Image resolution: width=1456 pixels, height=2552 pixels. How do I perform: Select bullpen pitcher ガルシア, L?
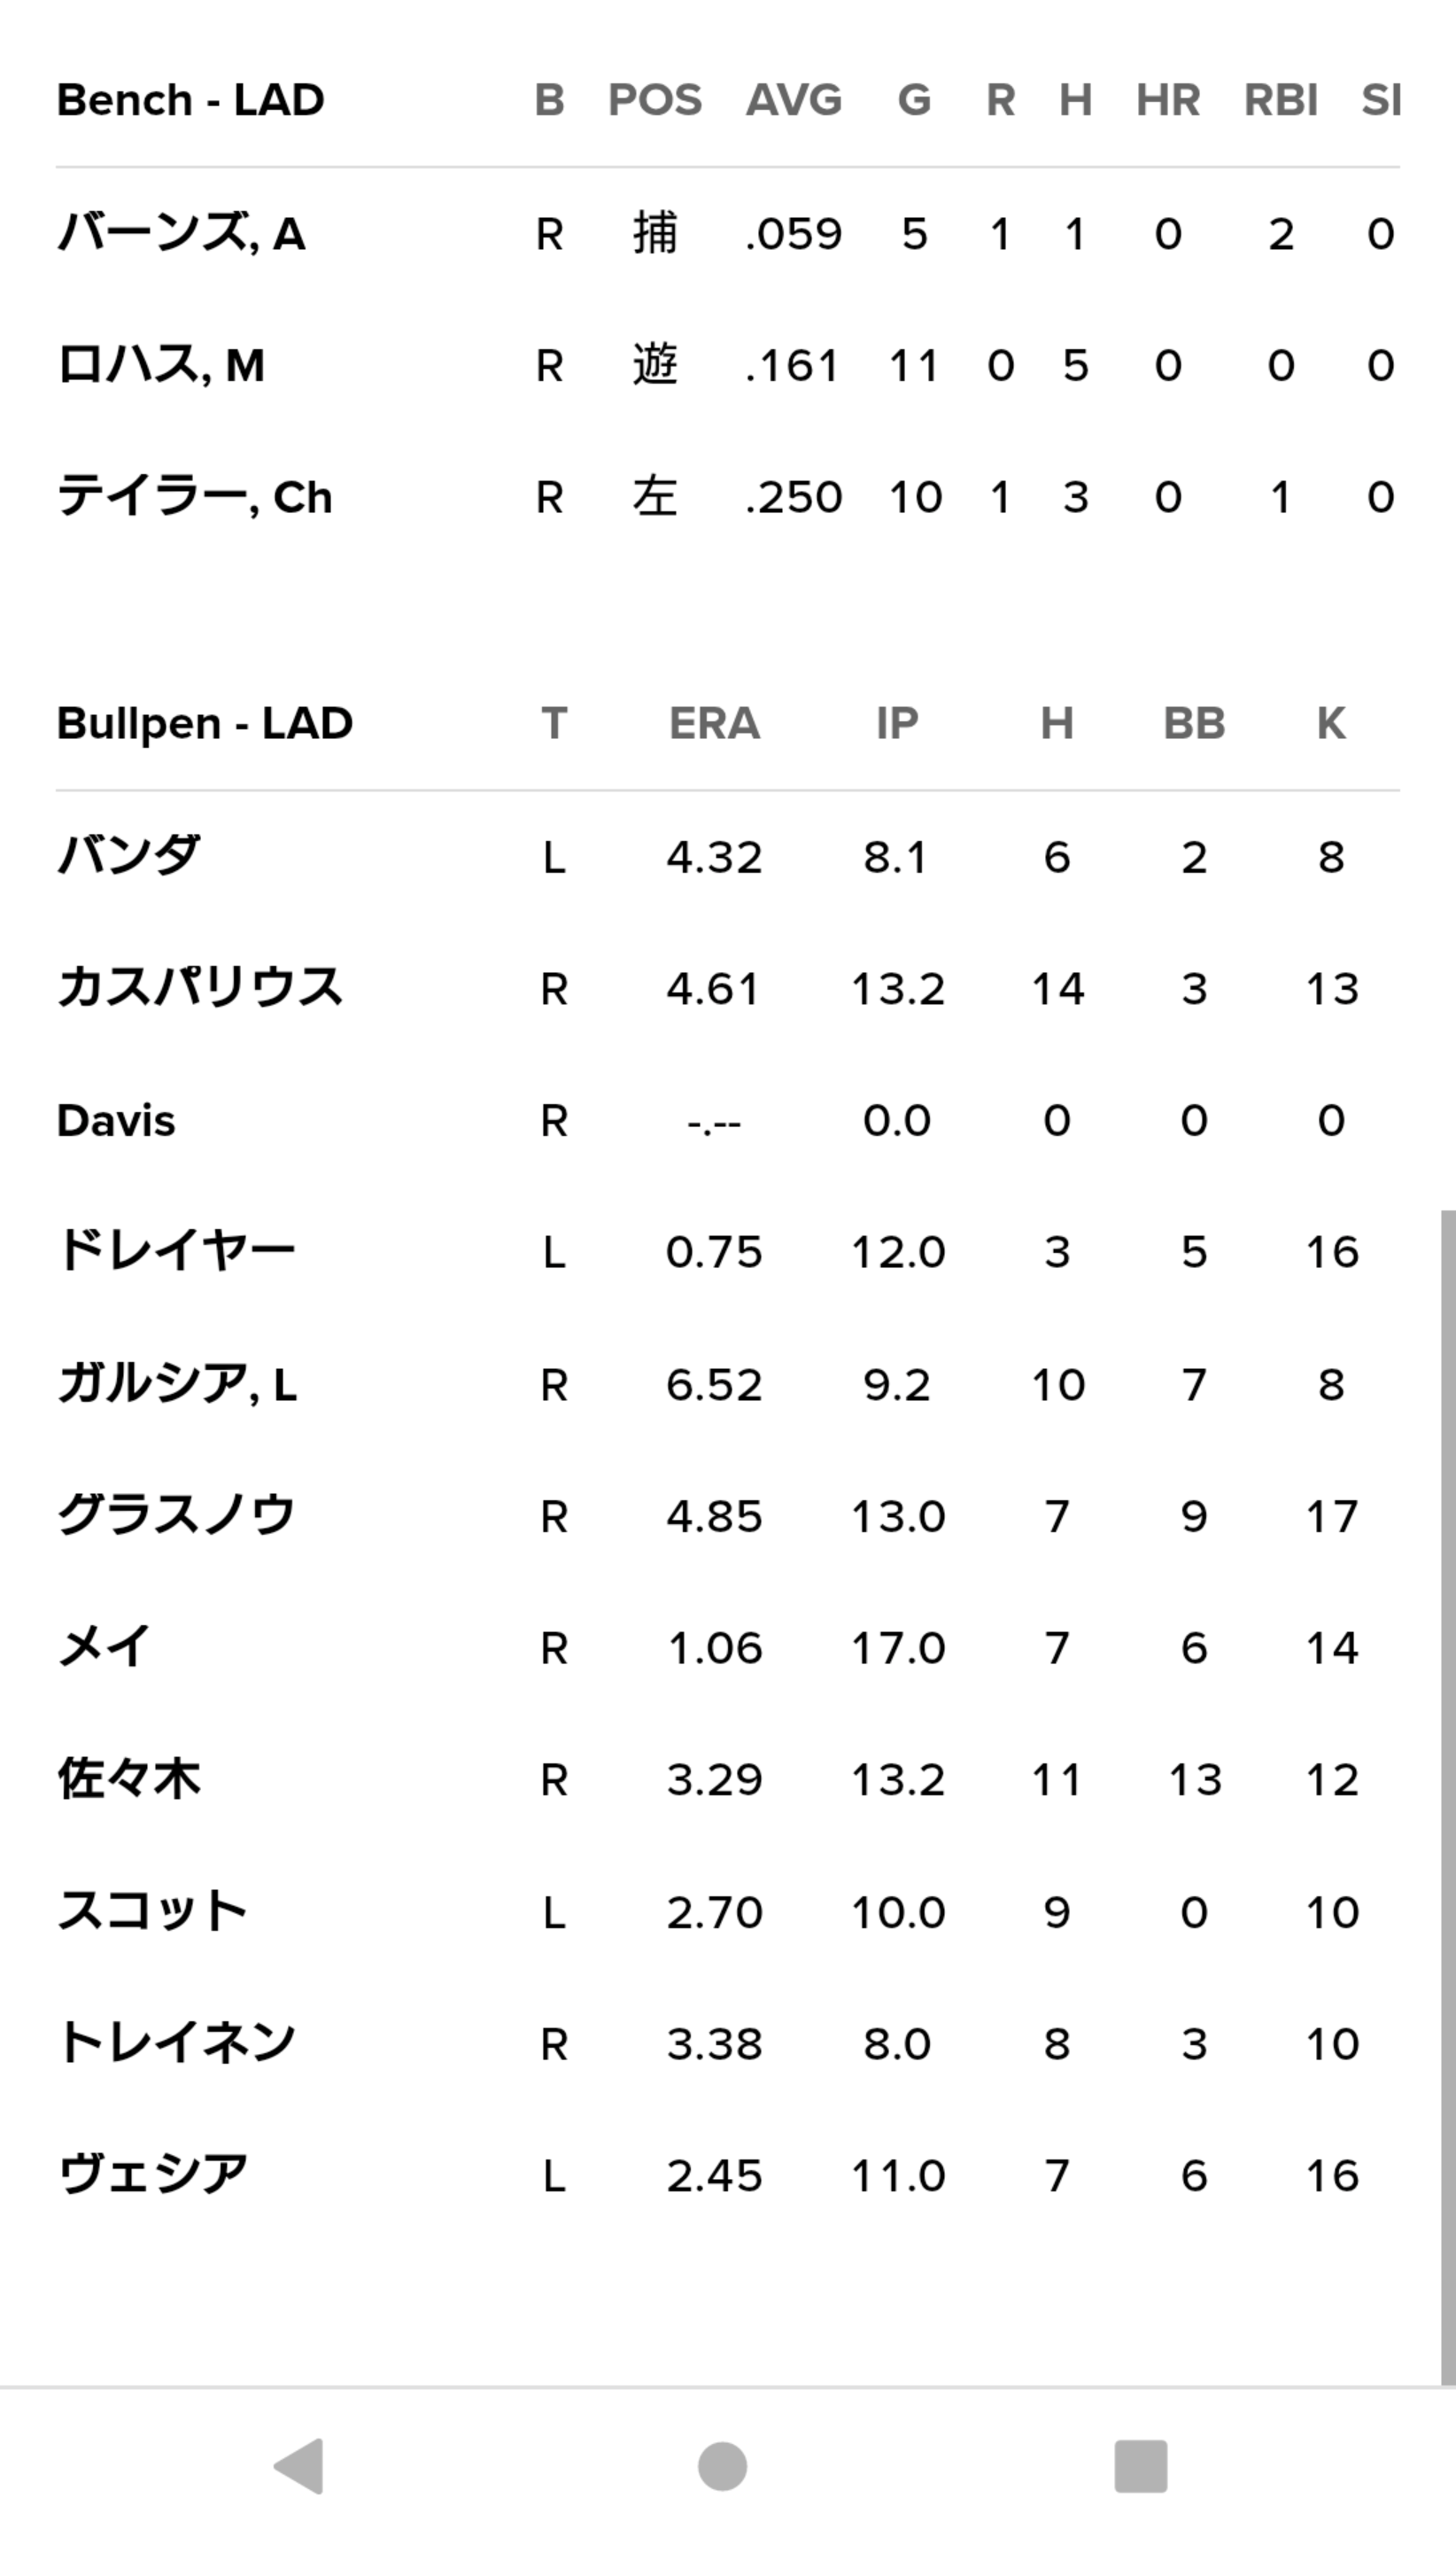(177, 1383)
